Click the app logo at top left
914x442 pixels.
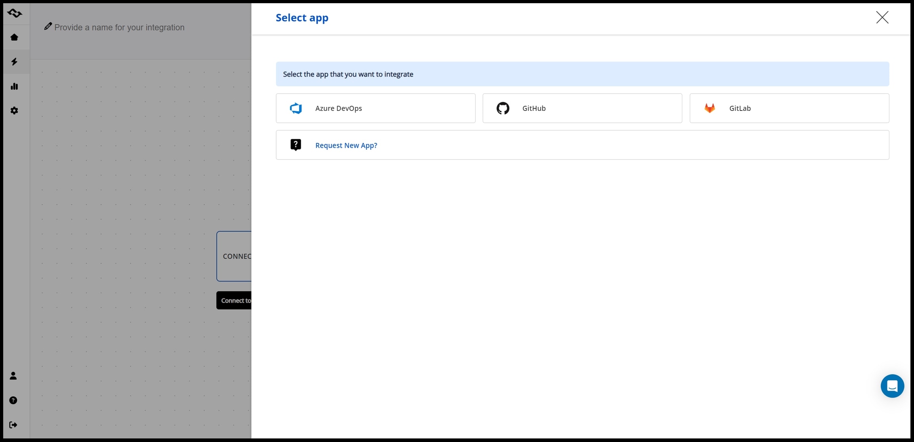pos(15,13)
